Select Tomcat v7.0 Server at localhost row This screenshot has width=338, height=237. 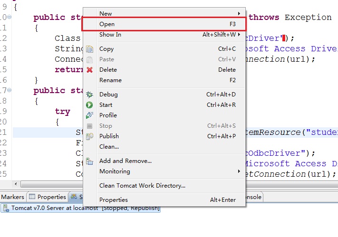coord(80,208)
